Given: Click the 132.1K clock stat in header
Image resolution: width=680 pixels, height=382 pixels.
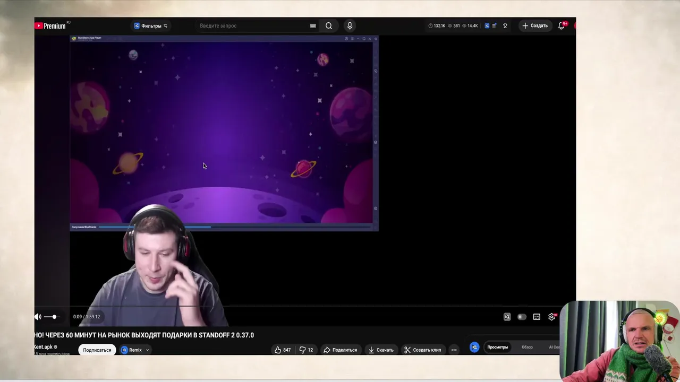Looking at the screenshot, I should pyautogui.click(x=437, y=25).
